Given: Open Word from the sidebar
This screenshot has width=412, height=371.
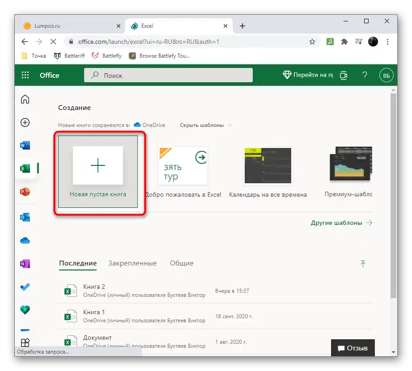Looking at the screenshot, I should tap(25, 145).
